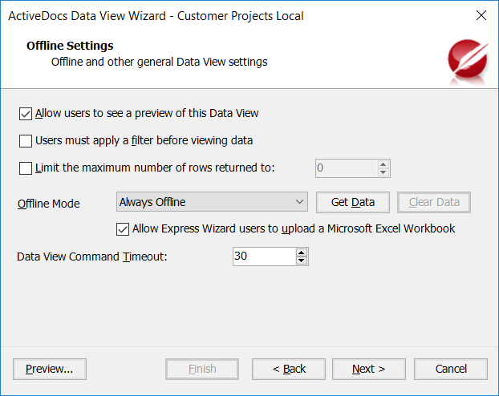
Task: Click the Clear Data button
Action: (434, 202)
